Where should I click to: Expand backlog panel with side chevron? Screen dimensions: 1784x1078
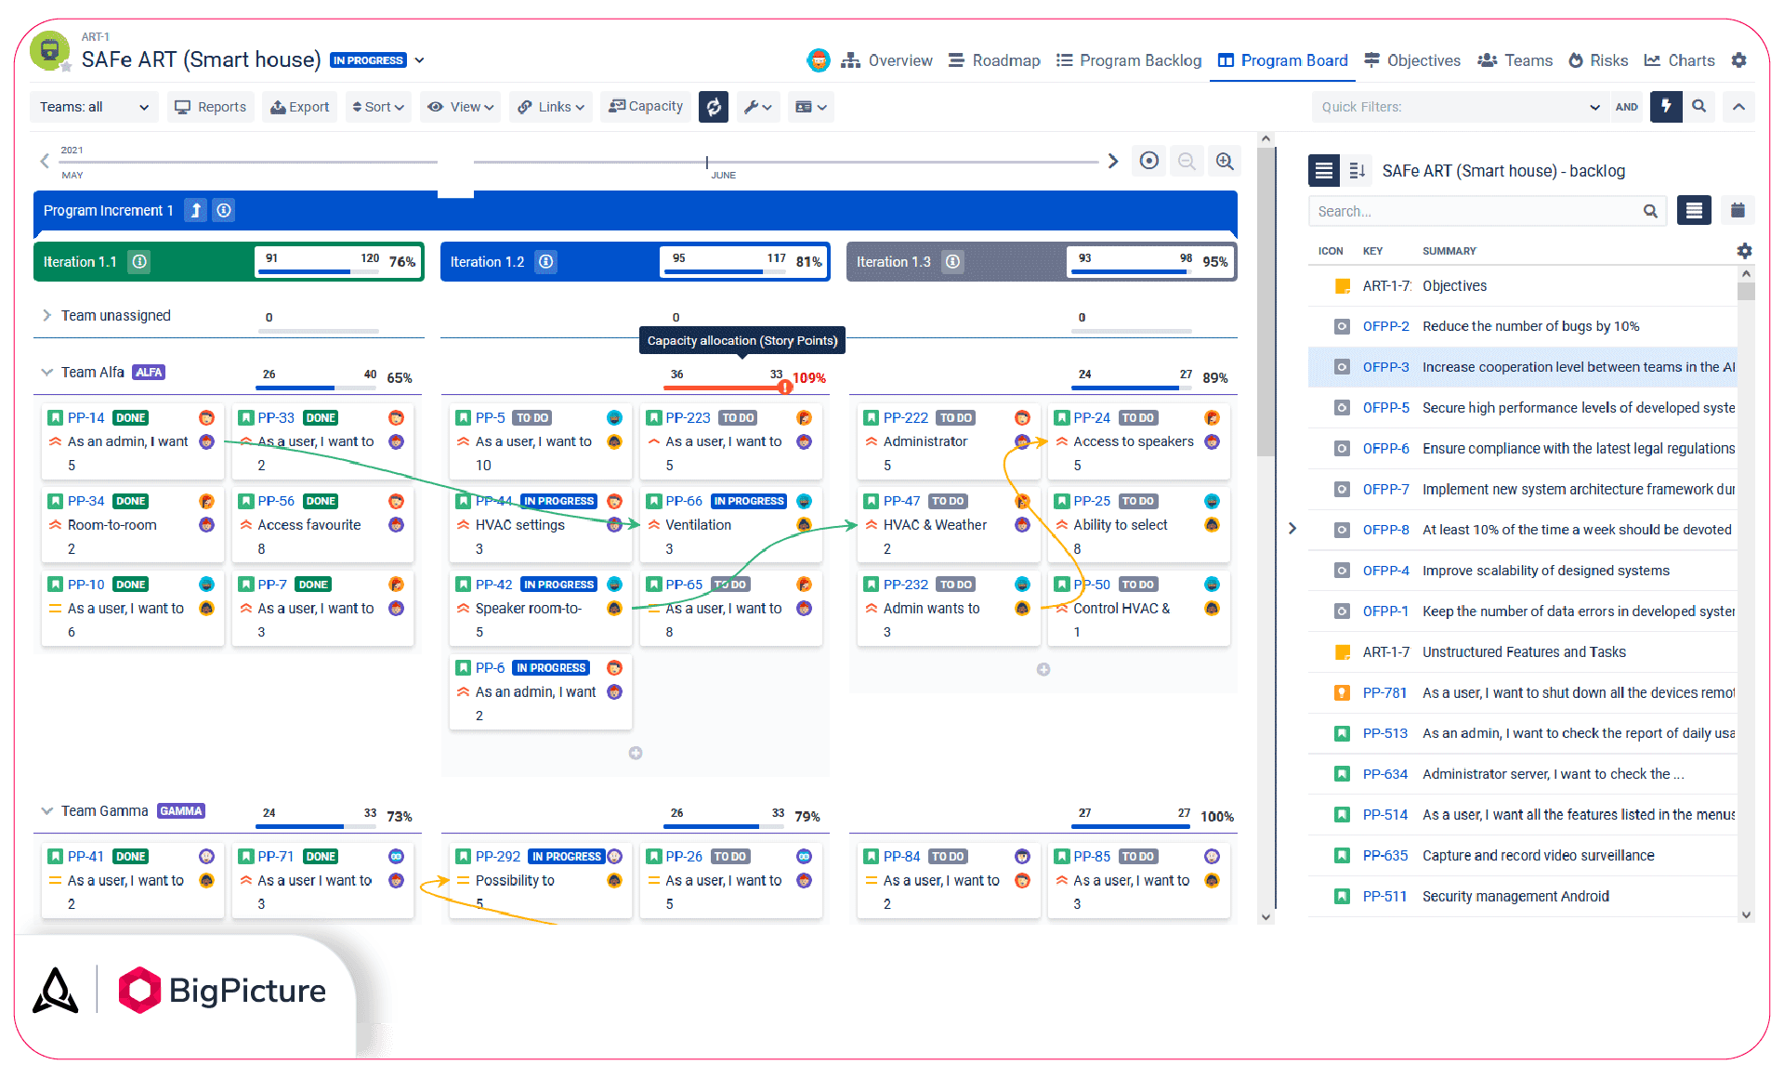pyautogui.click(x=1292, y=529)
